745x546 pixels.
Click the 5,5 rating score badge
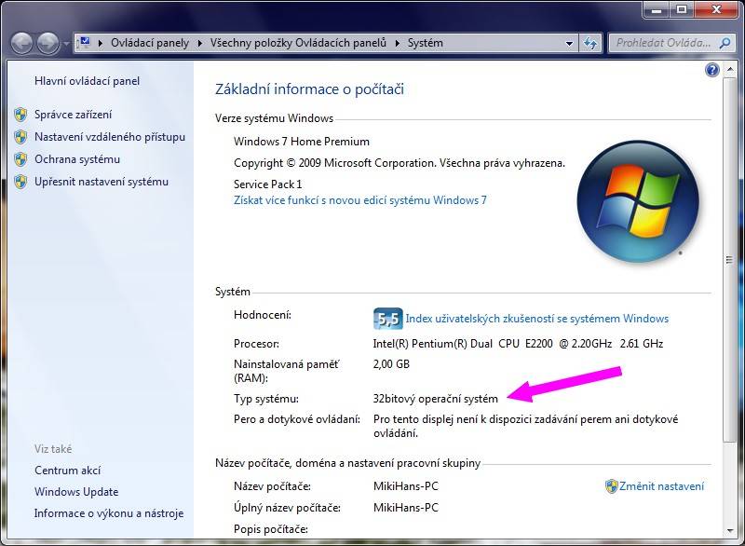point(387,319)
